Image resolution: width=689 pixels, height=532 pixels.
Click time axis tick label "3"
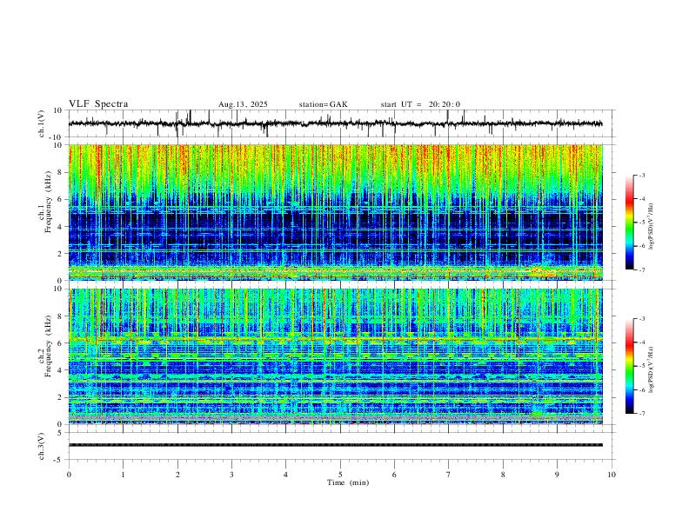(231, 475)
